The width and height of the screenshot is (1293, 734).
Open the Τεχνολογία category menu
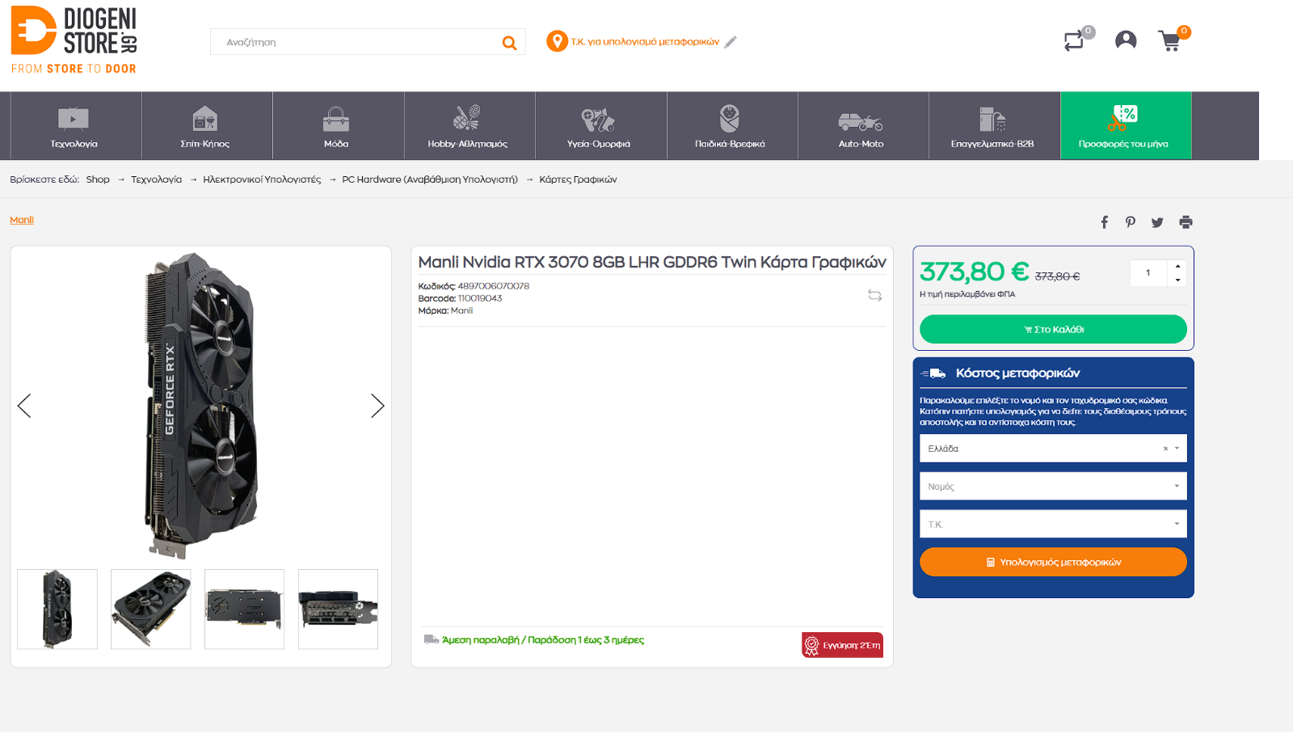(74, 126)
